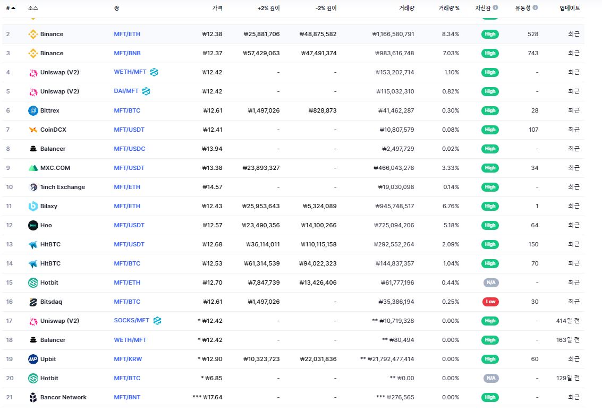The height and width of the screenshot is (411, 602).
Task: Click Uniswap icon in SOCKS/MFT row
Action: [x=33, y=321]
